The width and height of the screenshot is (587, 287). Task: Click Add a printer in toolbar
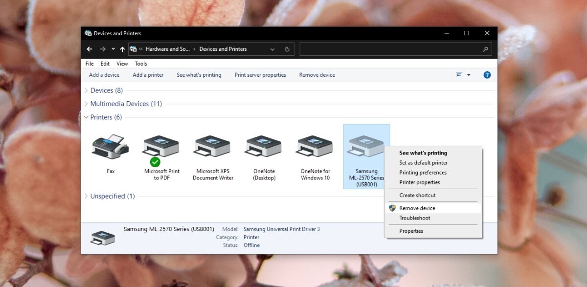pos(148,75)
